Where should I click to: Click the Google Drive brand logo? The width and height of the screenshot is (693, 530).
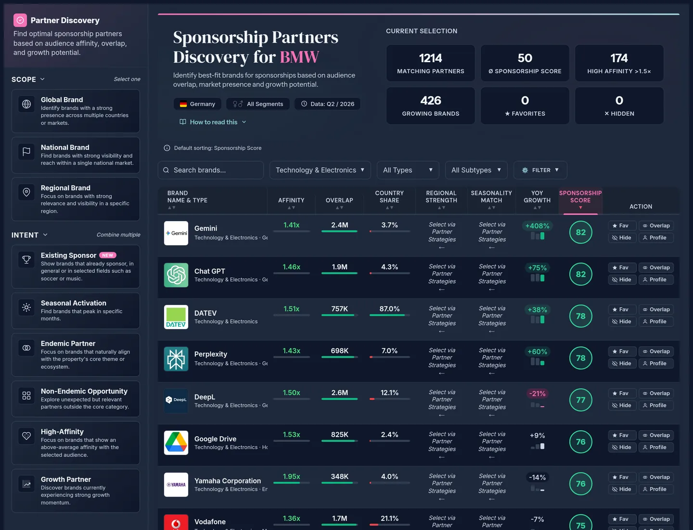[176, 443]
